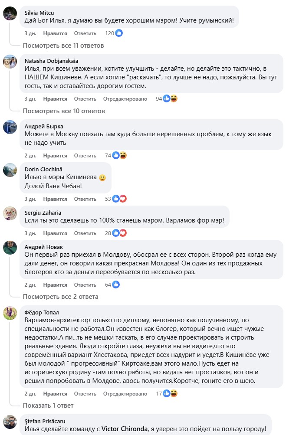Click reaction icons on Dorin Ciochină's comment
This screenshot has width=299, height=435.
pos(119,199)
